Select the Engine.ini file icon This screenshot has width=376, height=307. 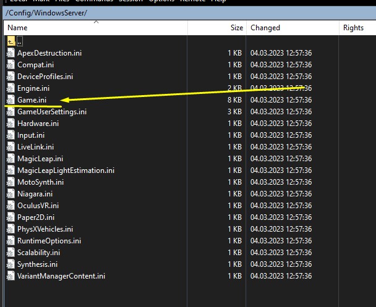(x=10, y=88)
